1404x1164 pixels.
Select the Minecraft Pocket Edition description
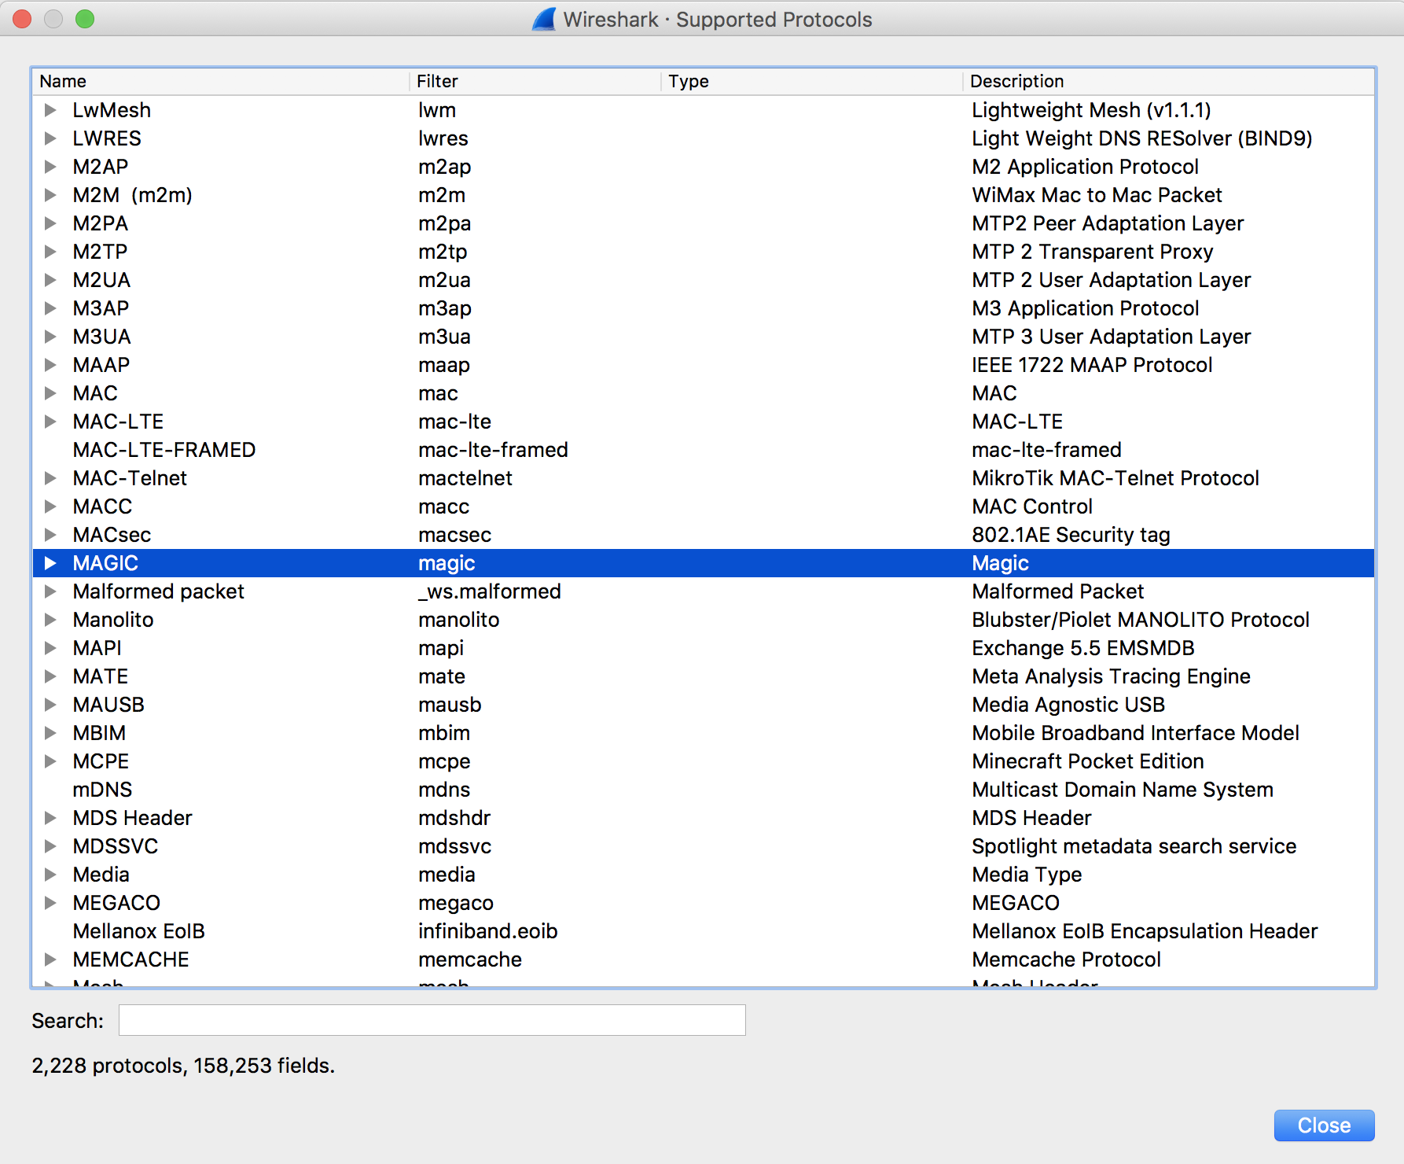(x=1087, y=761)
